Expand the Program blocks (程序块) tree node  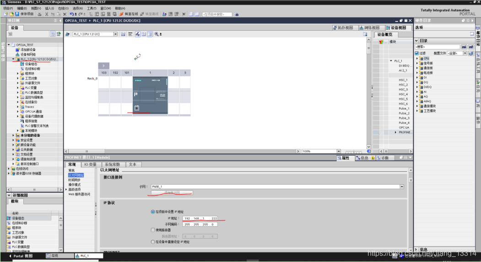pos(18,73)
